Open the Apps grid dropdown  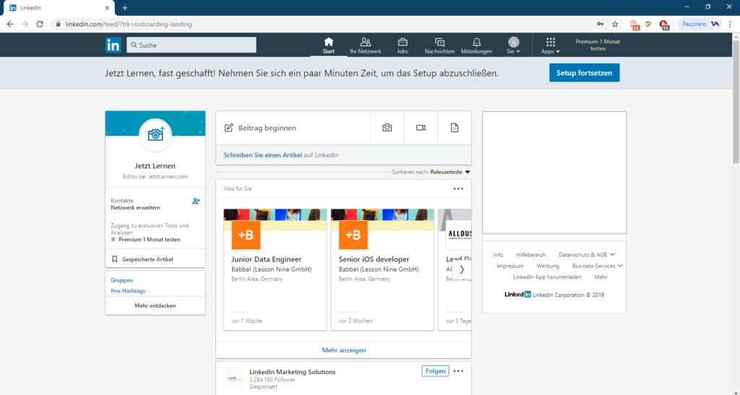pyautogui.click(x=550, y=45)
